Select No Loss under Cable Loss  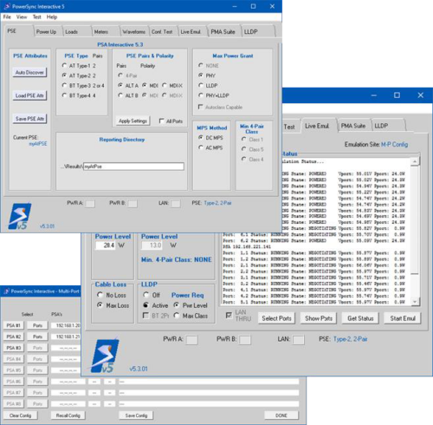tap(100, 295)
